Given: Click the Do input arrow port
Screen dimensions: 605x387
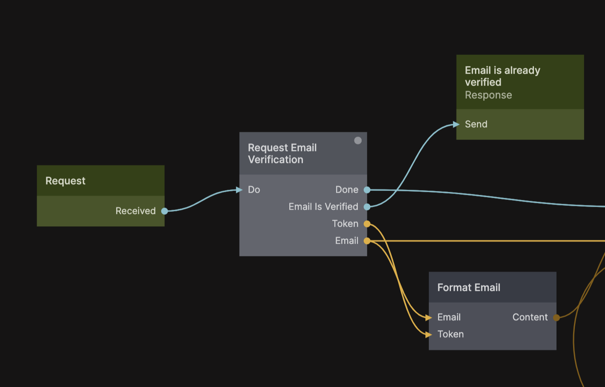Looking at the screenshot, I should pyautogui.click(x=239, y=190).
